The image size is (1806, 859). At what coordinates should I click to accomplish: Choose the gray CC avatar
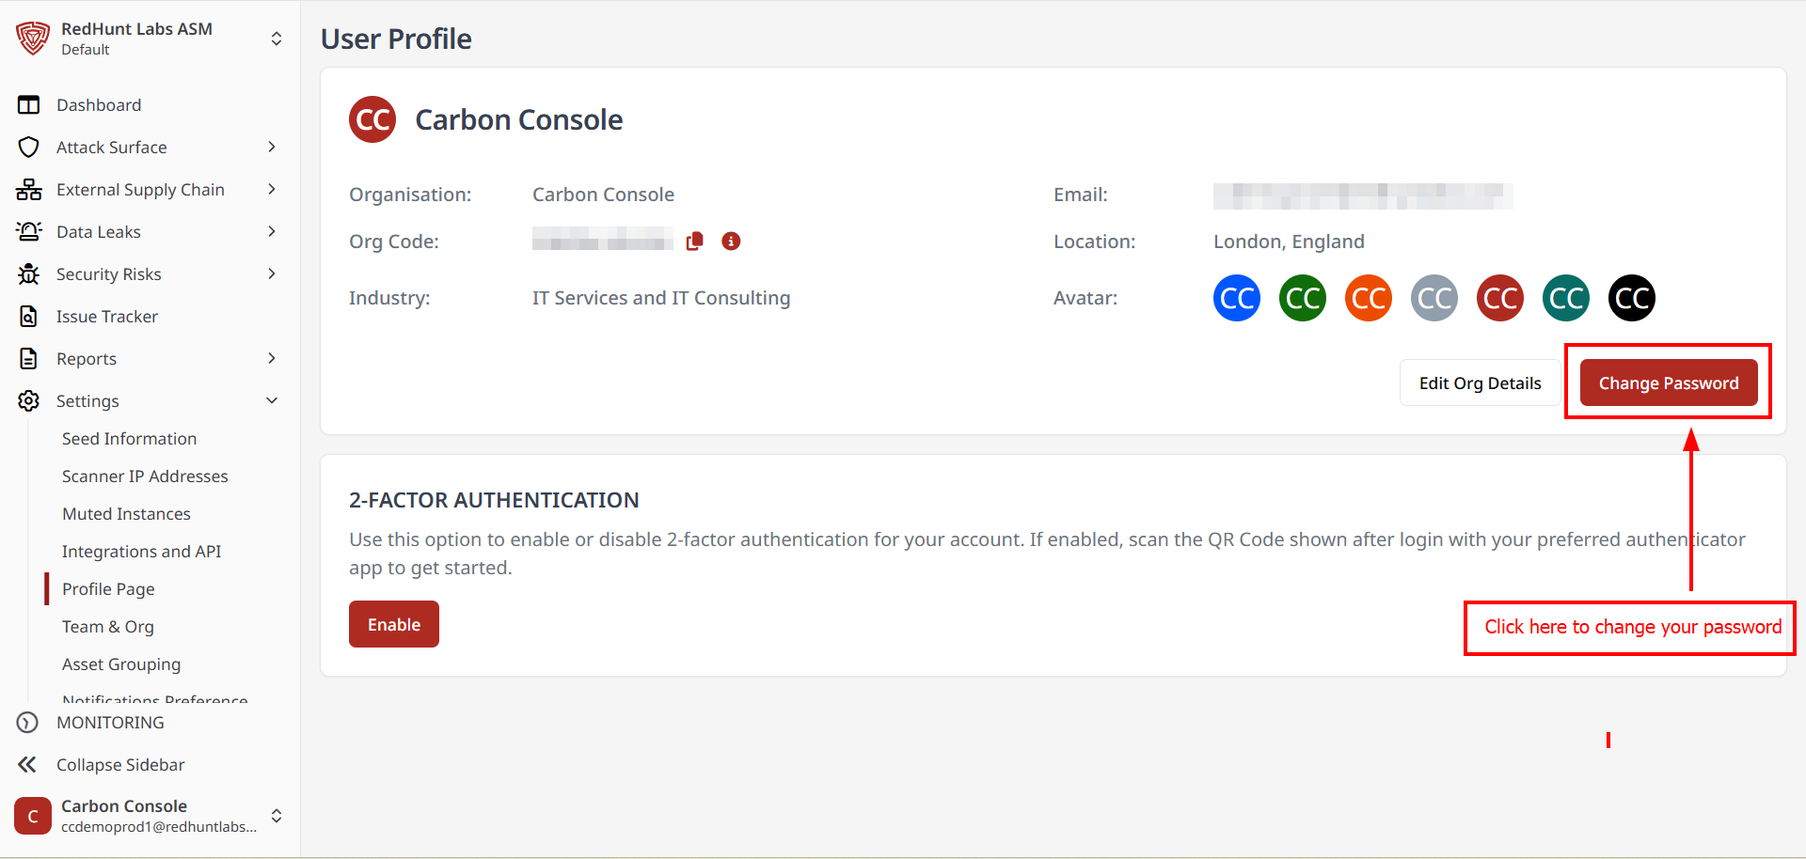click(1434, 298)
